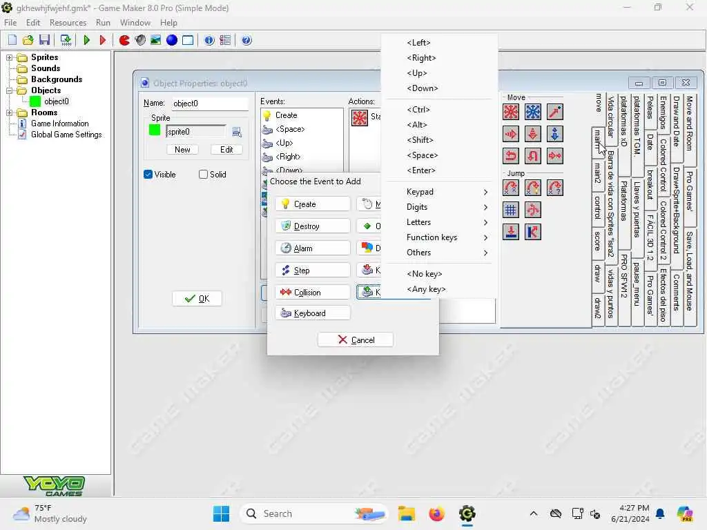
Task: Click the Keyboard event button
Action: [313, 313]
